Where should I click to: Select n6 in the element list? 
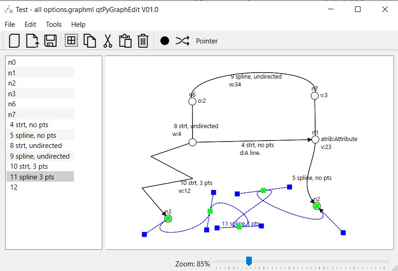12,104
